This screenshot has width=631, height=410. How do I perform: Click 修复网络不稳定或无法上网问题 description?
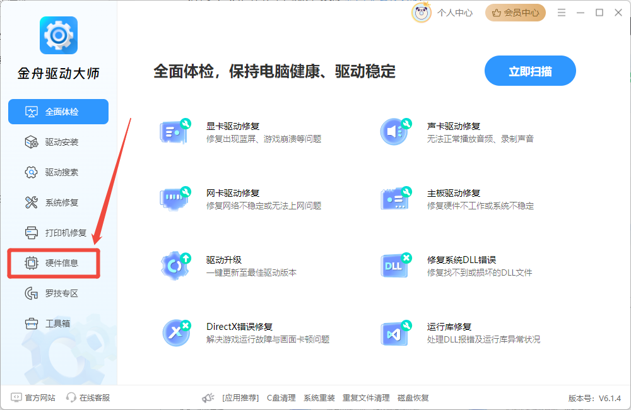264,206
